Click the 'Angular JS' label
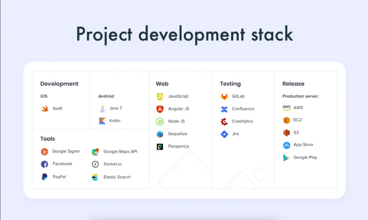 tap(179, 109)
